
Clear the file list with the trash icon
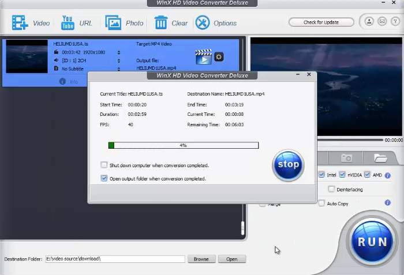(161, 22)
